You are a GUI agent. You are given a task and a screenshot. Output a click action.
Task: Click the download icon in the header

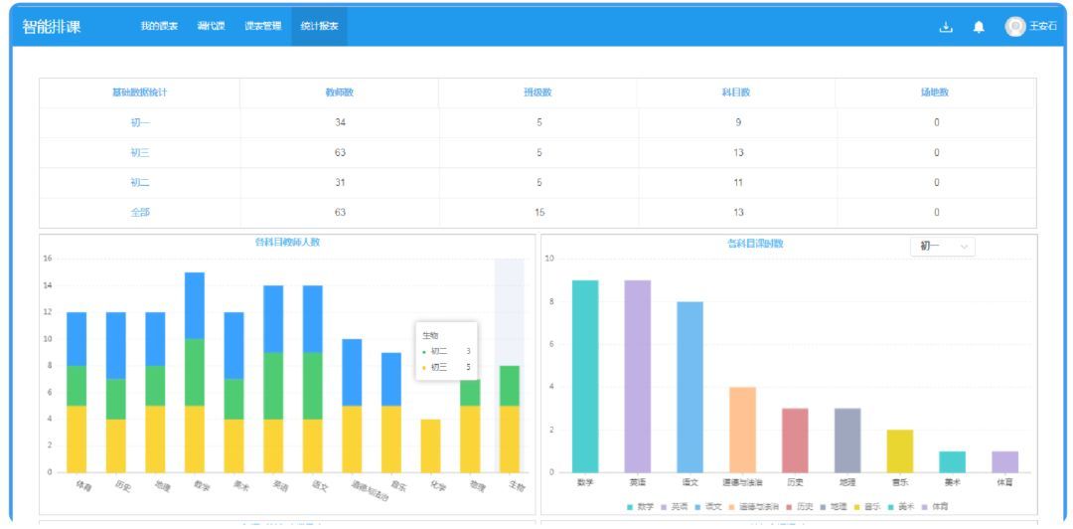tap(946, 28)
